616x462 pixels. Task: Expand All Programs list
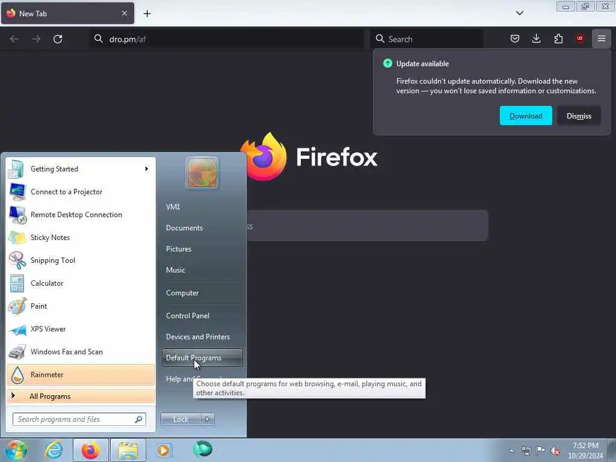click(x=80, y=396)
